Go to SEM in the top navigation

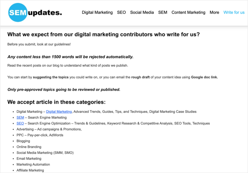tap(163, 12)
